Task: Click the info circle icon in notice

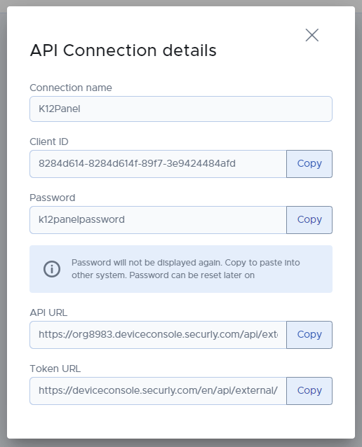Action: pyautogui.click(x=52, y=269)
